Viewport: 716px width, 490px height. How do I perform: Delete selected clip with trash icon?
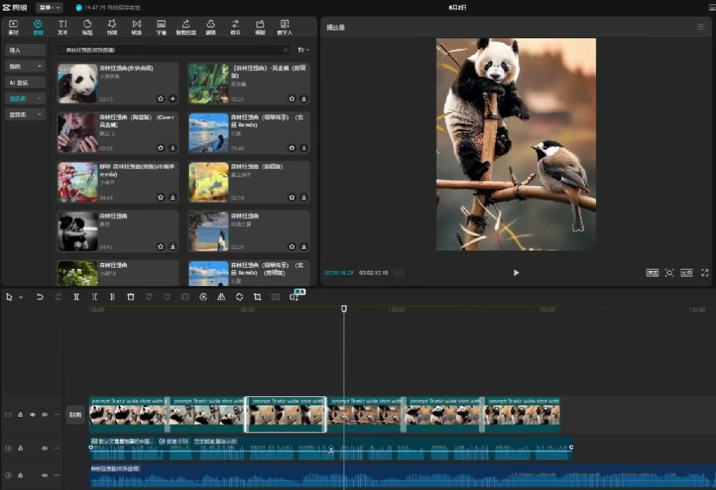click(x=131, y=297)
